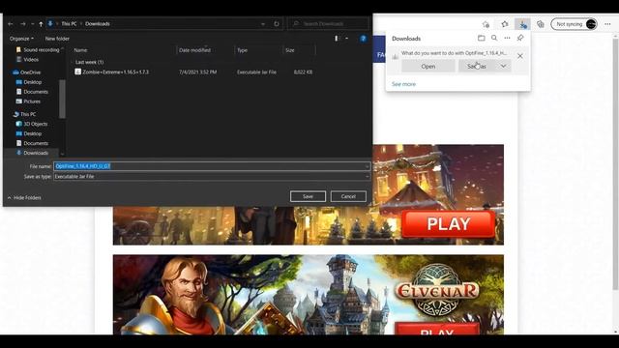619x348 pixels.
Task: Open the Organize menu
Action: pyautogui.click(x=21, y=39)
